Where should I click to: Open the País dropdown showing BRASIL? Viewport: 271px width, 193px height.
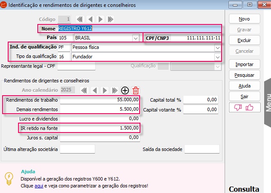coord(136,38)
